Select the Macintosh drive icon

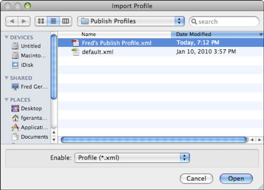point(15,55)
